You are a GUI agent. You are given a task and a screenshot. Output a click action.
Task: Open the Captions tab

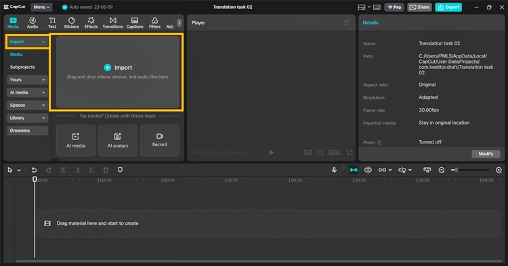(x=135, y=22)
